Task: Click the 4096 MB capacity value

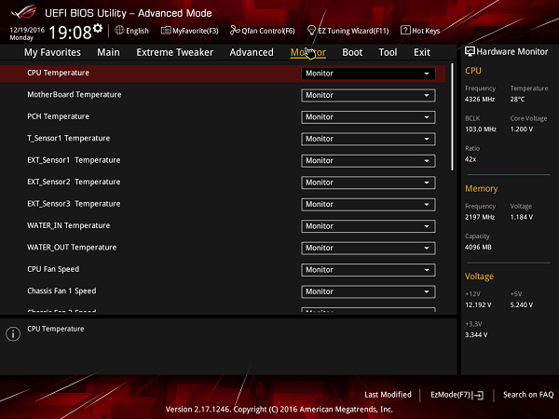Action: (478, 247)
